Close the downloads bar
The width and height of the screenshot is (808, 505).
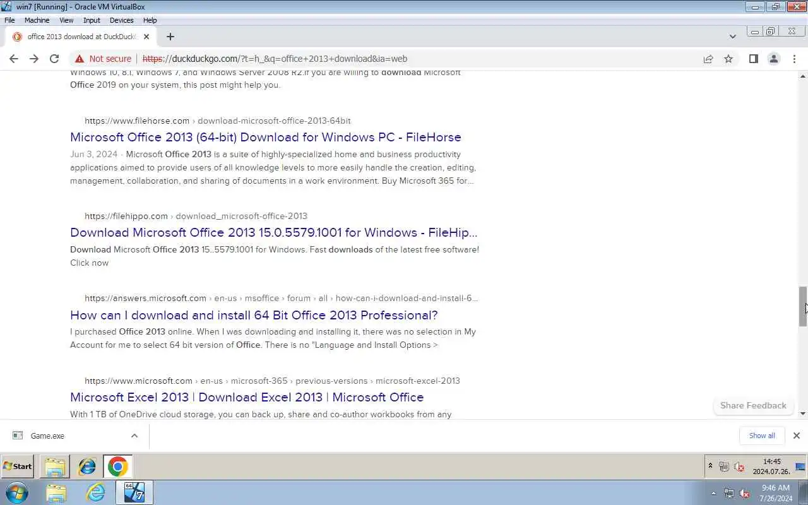[796, 436]
